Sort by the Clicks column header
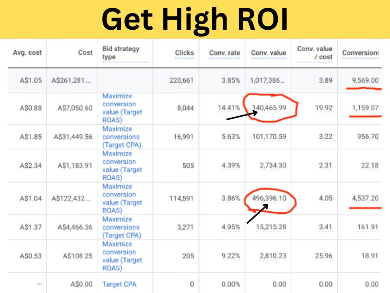This screenshot has width=390, height=293. click(x=184, y=53)
